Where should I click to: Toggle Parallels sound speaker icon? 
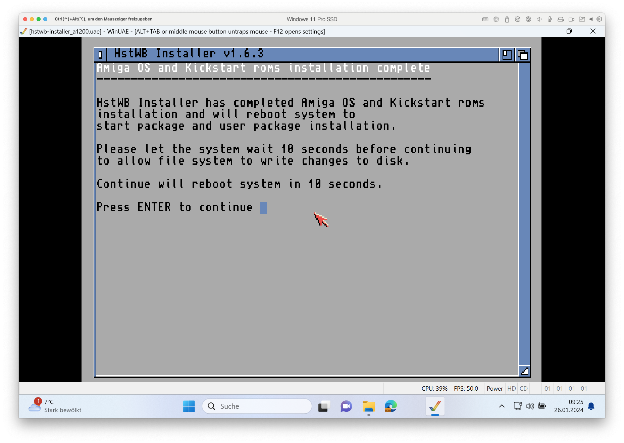pos(539,19)
